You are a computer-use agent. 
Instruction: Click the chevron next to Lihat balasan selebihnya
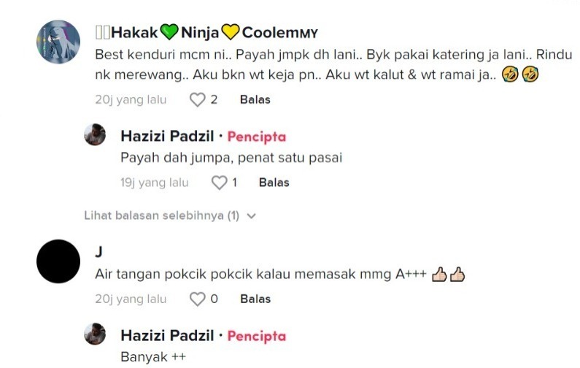coord(252,216)
